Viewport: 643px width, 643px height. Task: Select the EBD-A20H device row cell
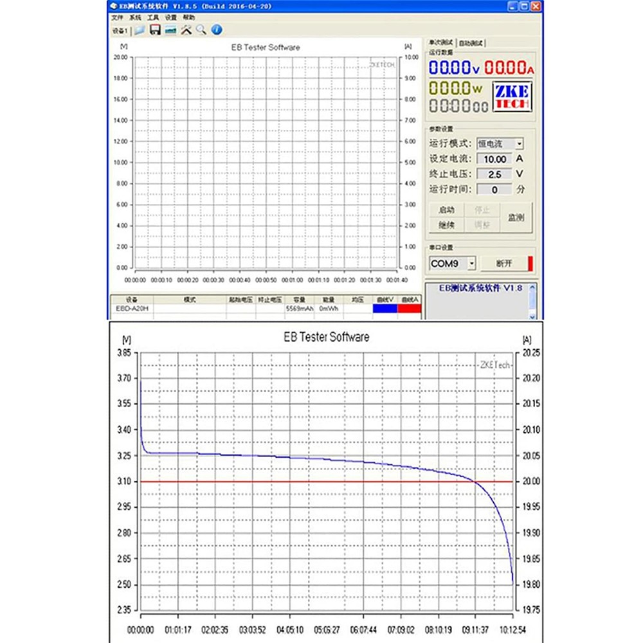[x=132, y=309]
